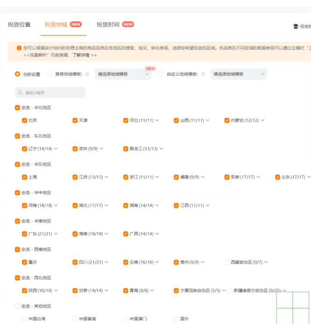Click the orange info icon in the notice banner
The width and height of the screenshot is (311, 324).
click(x=19, y=48)
